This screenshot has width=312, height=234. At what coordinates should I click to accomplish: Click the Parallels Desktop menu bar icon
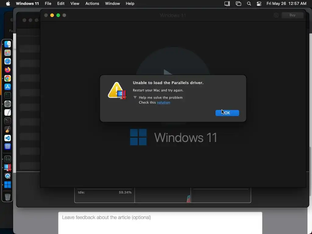coord(227,4)
